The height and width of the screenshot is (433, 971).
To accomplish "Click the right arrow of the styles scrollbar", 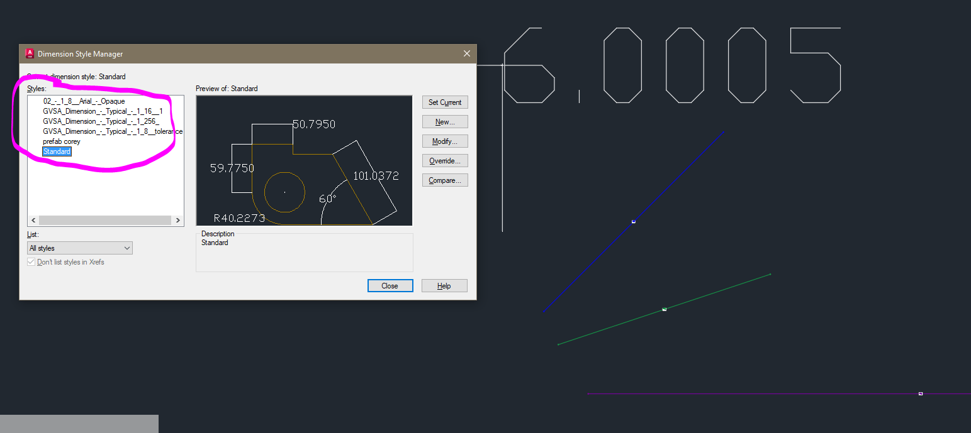I will (x=178, y=220).
